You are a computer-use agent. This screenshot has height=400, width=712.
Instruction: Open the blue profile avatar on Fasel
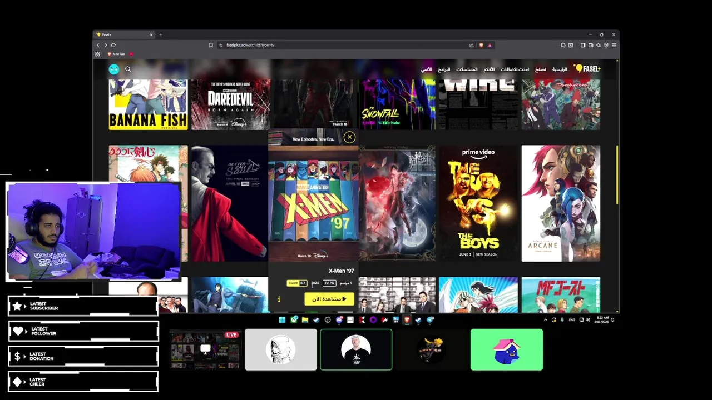[x=114, y=69]
